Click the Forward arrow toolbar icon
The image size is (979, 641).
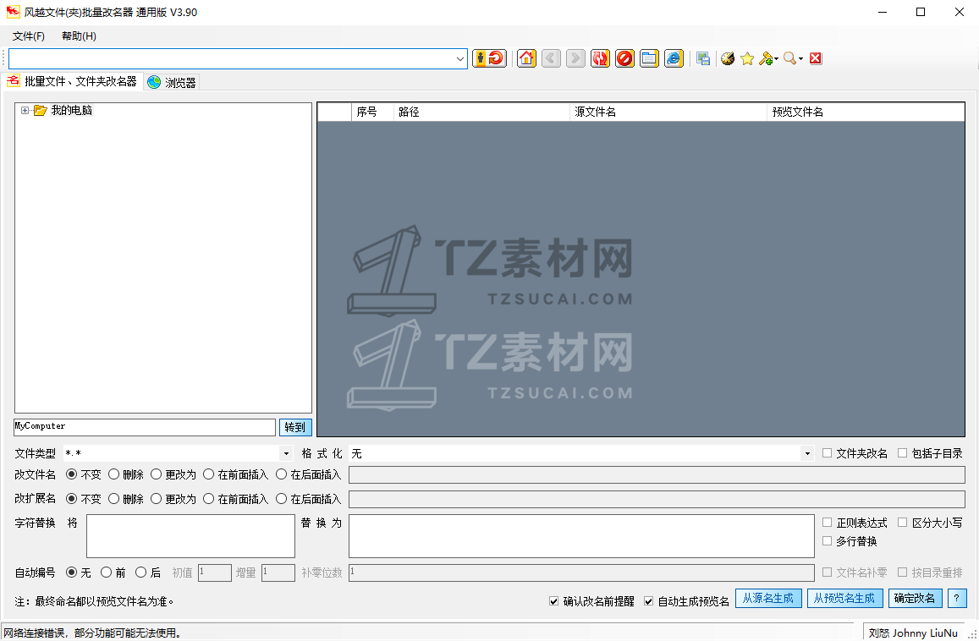575,58
